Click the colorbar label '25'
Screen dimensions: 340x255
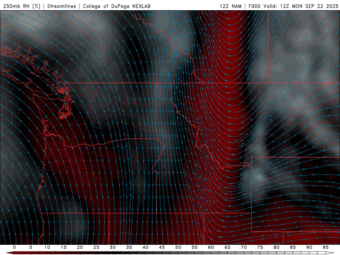pyautogui.click(x=96, y=247)
